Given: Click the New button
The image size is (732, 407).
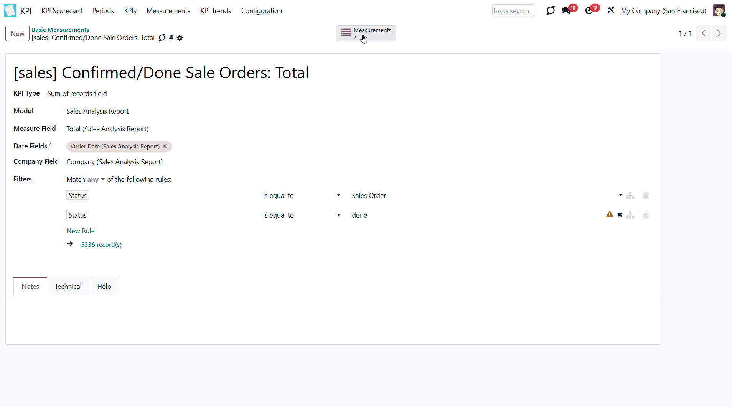Looking at the screenshot, I should tap(17, 34).
